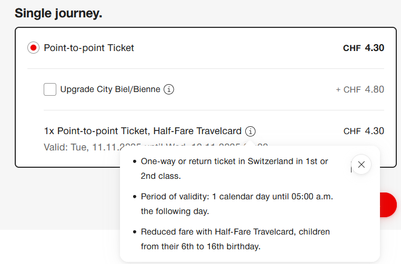
Task: Close the ticket information tooltip
Action: coord(361,165)
